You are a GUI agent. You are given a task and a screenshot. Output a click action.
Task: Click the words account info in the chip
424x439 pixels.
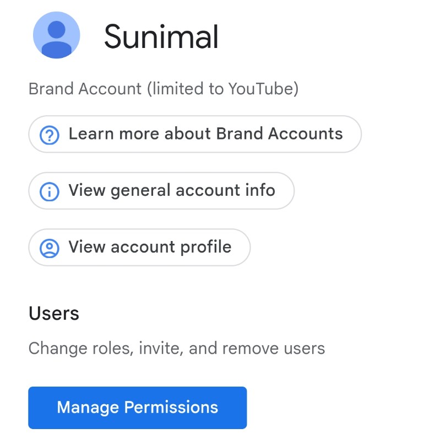[226, 190]
